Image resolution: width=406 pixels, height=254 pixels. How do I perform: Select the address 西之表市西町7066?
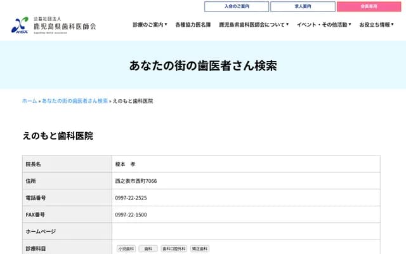tap(136, 181)
